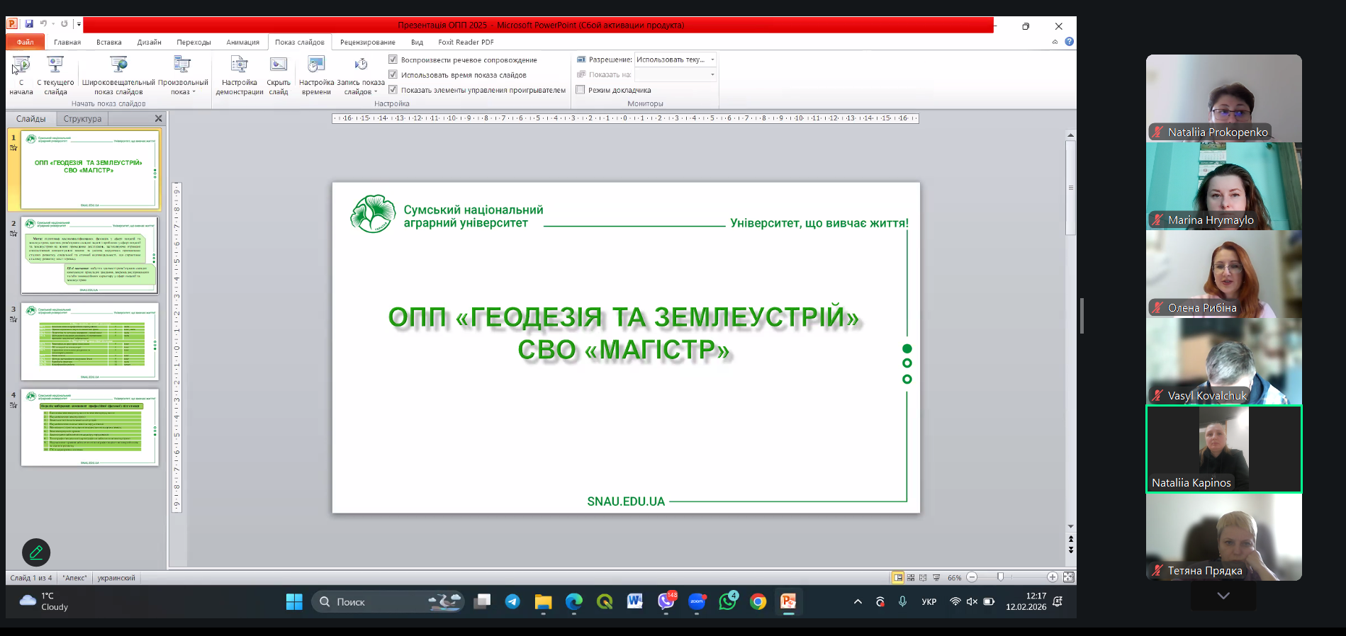Select slide 3 thumbnail
Viewport: 1346px width, 636px height.
(x=90, y=342)
